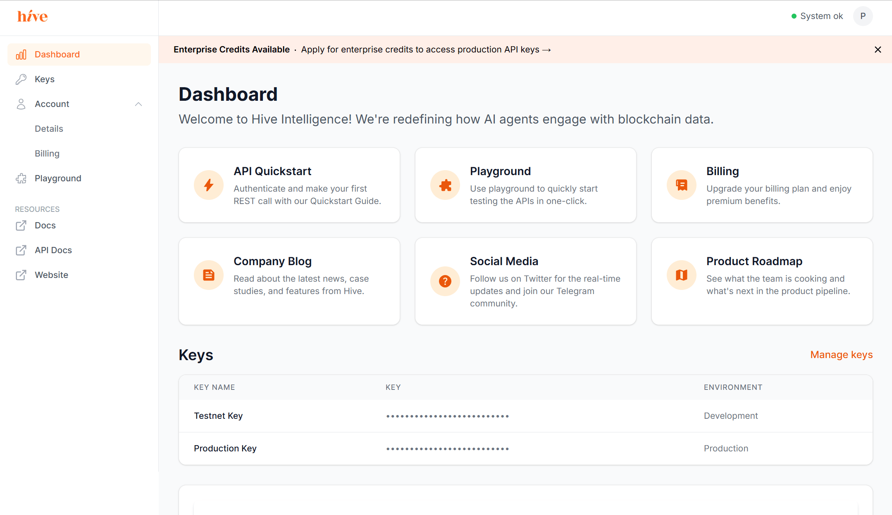Click the API Quickstart lightning icon
The height and width of the screenshot is (515, 892).
click(x=209, y=185)
